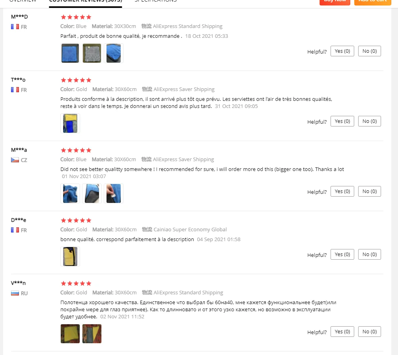Switch to the Overview tab
The image size is (398, 355).
coord(22,1)
